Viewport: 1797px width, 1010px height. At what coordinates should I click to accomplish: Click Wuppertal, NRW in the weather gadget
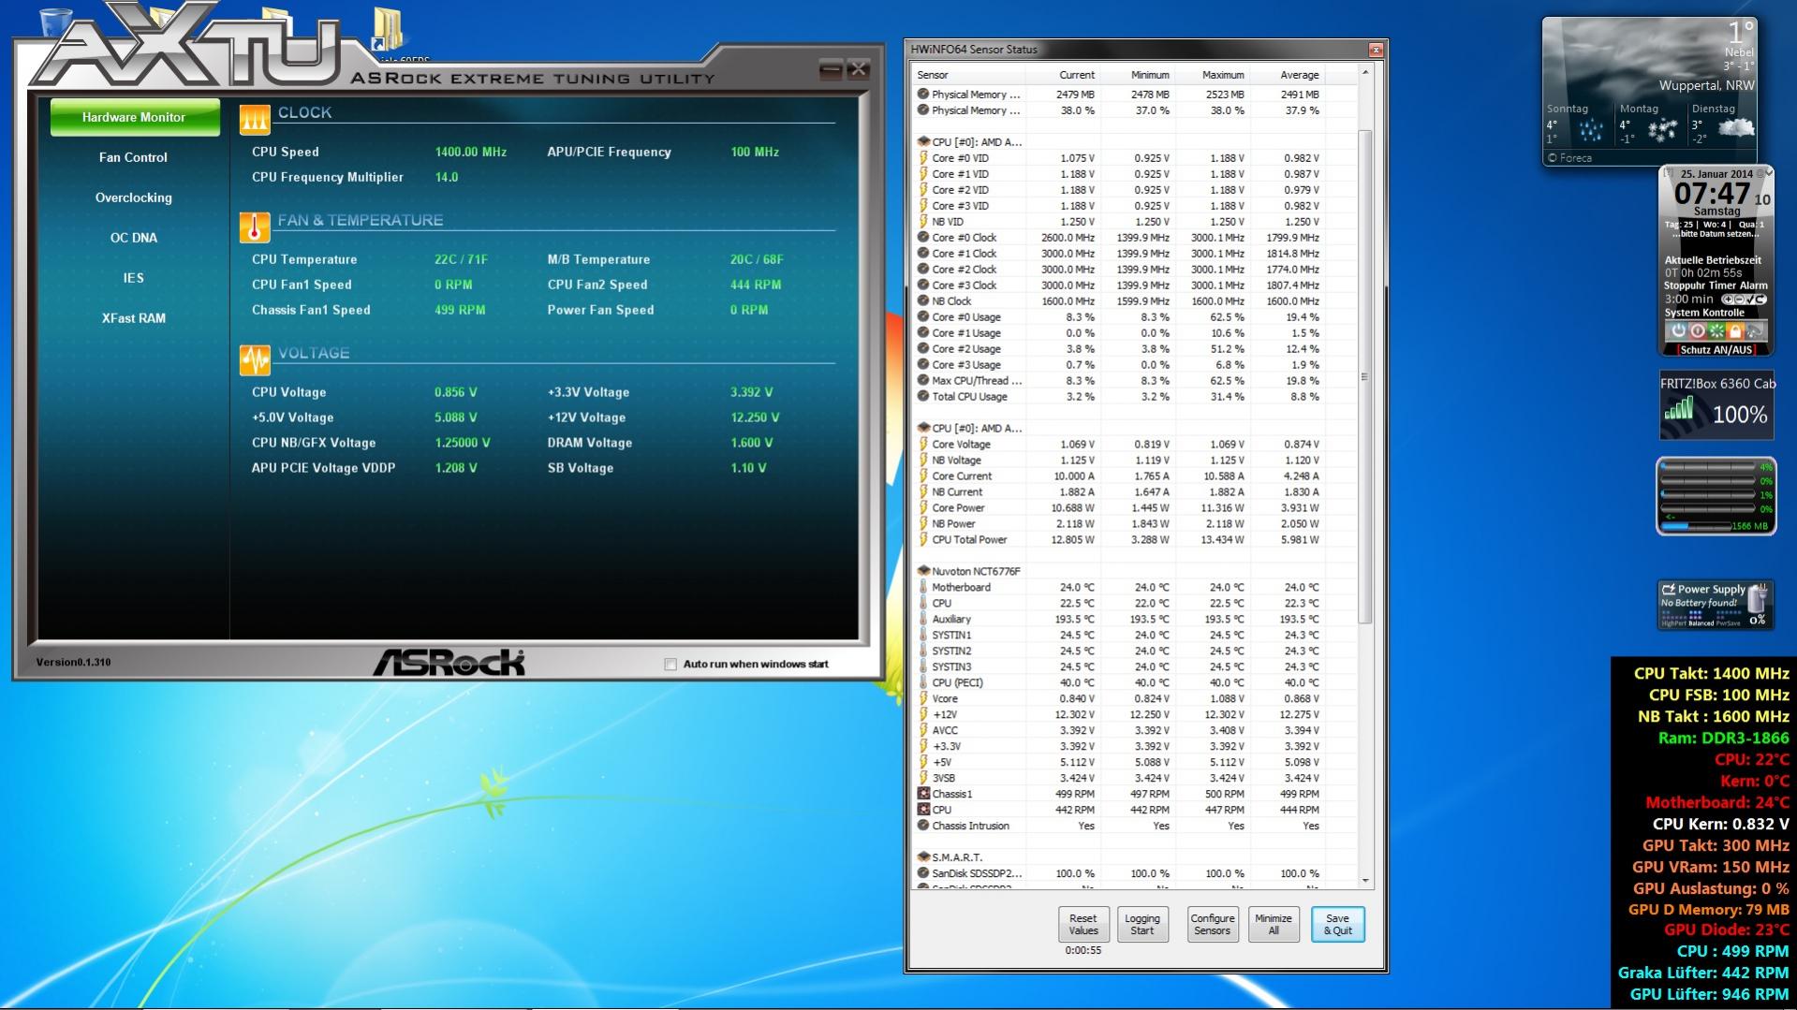[1706, 85]
